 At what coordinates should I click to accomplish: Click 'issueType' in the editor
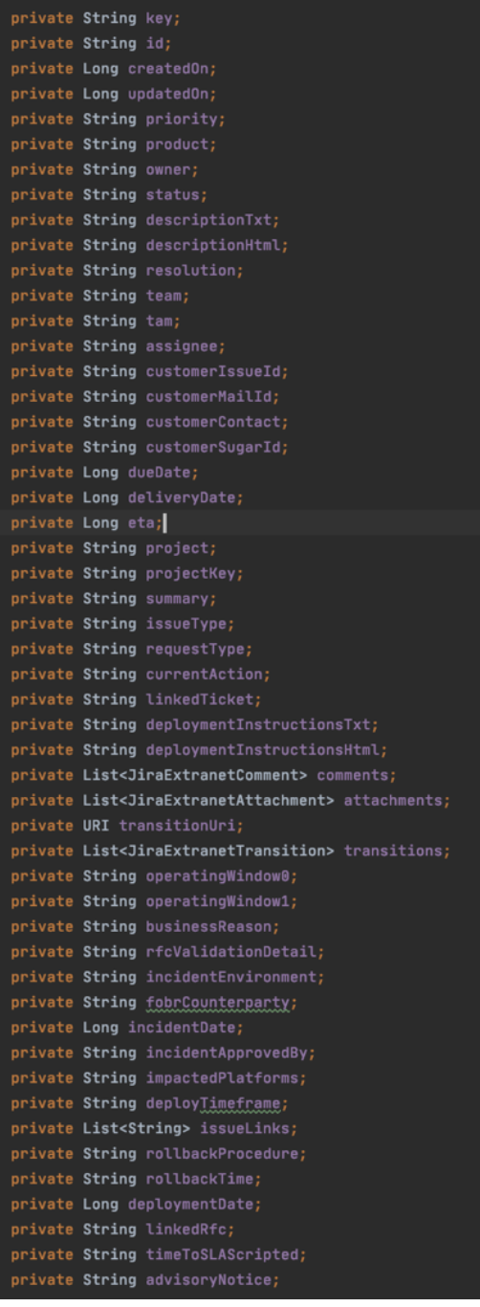(x=185, y=623)
